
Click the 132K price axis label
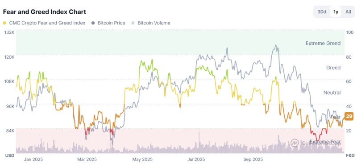pyautogui.click(x=9, y=32)
